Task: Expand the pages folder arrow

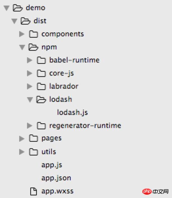Action: click(x=22, y=139)
